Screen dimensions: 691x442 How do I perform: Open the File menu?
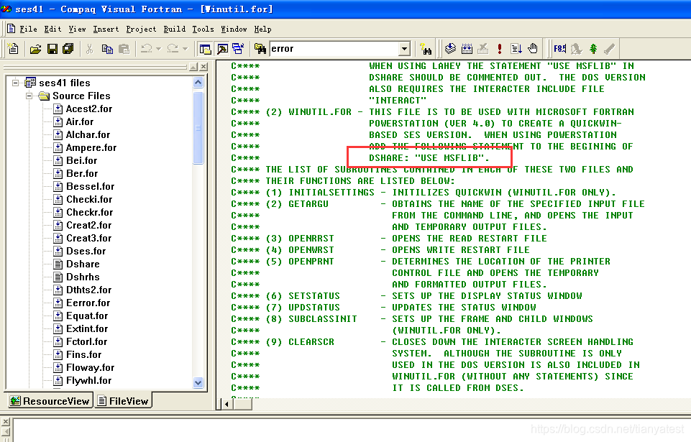pyautogui.click(x=28, y=29)
